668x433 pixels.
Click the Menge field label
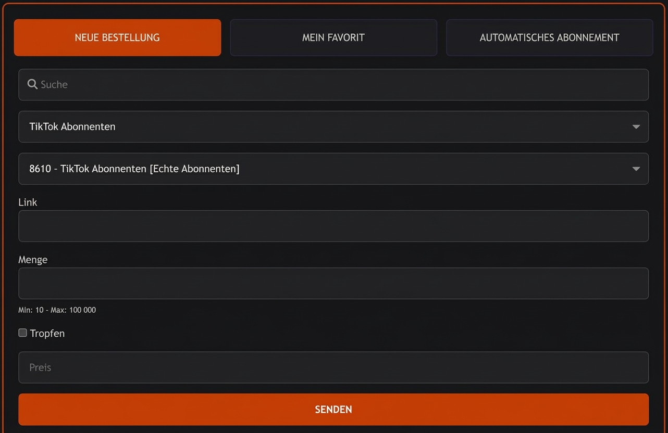click(x=33, y=260)
